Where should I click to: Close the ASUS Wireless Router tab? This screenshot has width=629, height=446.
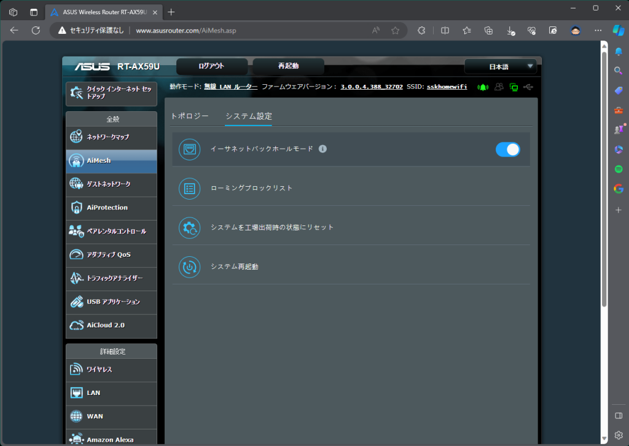[x=155, y=12]
